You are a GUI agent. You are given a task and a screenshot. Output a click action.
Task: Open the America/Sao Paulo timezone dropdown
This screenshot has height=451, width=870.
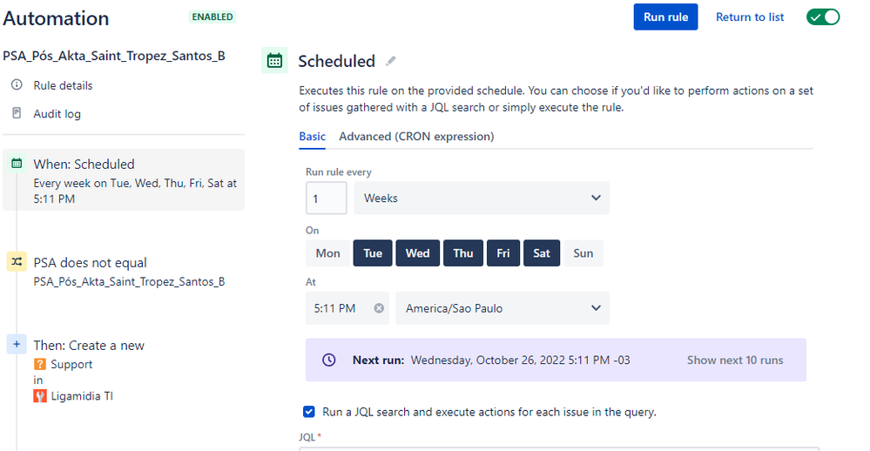[x=502, y=308]
